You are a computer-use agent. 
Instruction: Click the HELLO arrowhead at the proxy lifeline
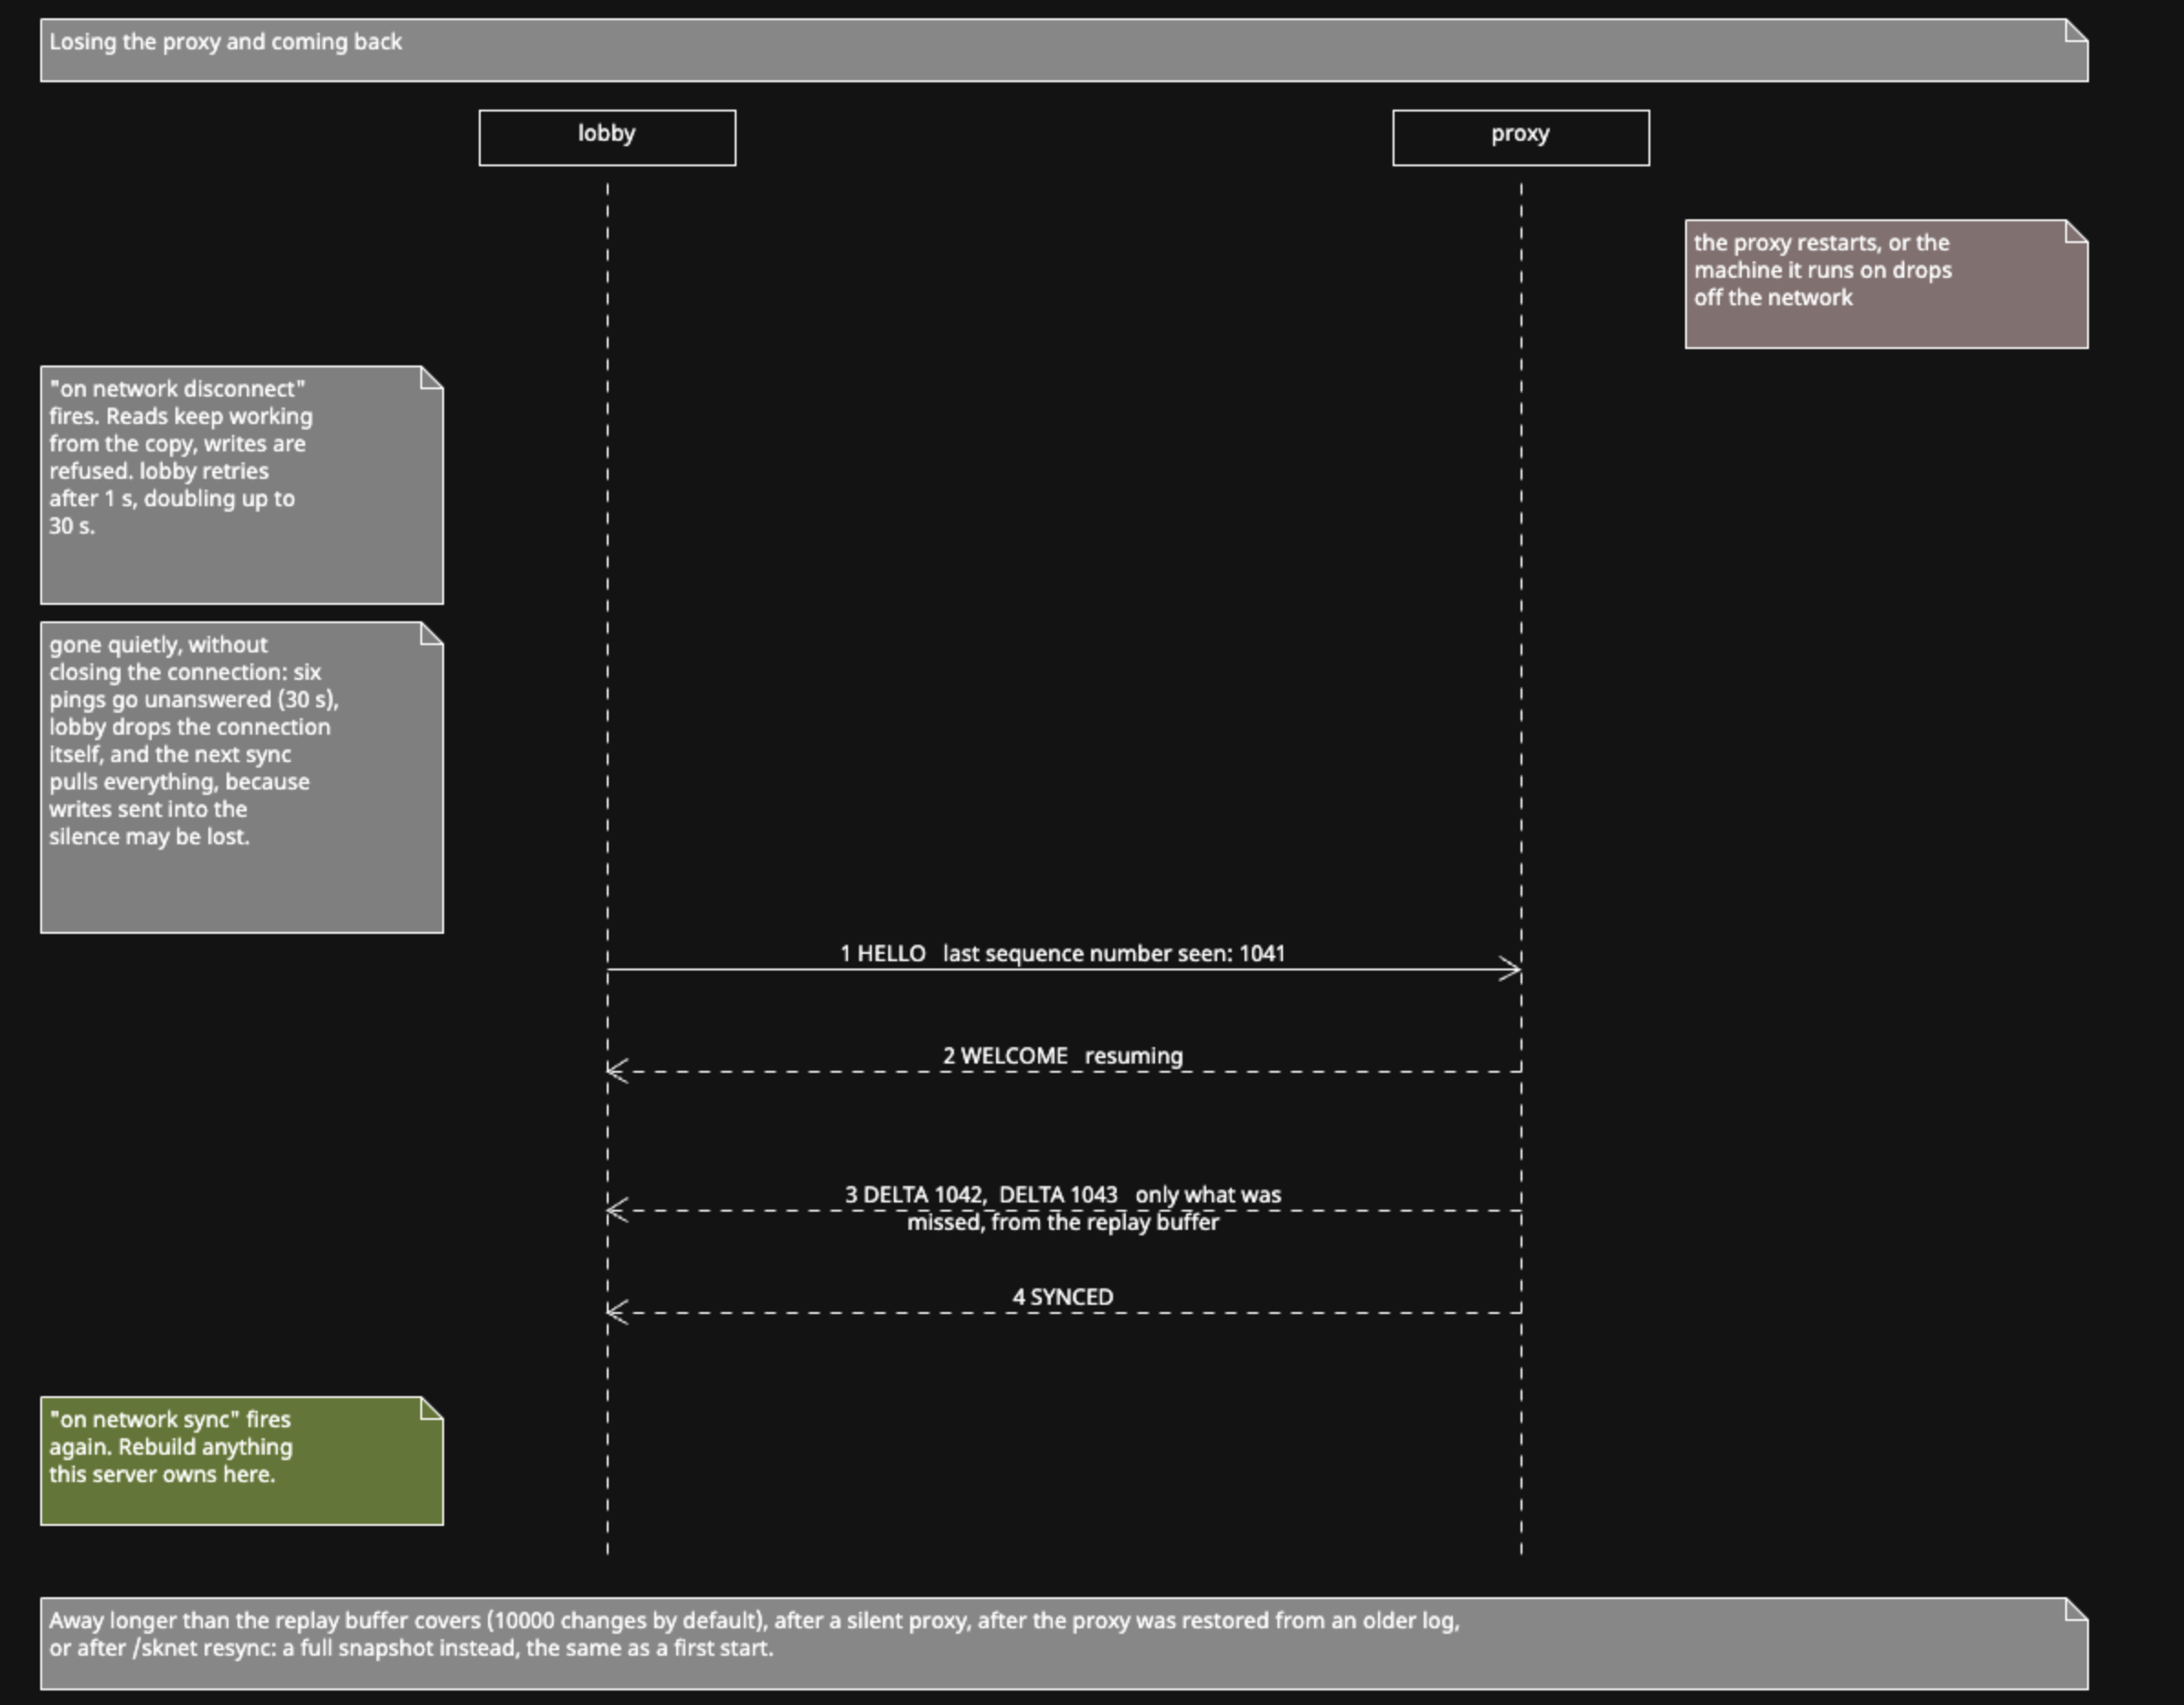(x=1510, y=969)
